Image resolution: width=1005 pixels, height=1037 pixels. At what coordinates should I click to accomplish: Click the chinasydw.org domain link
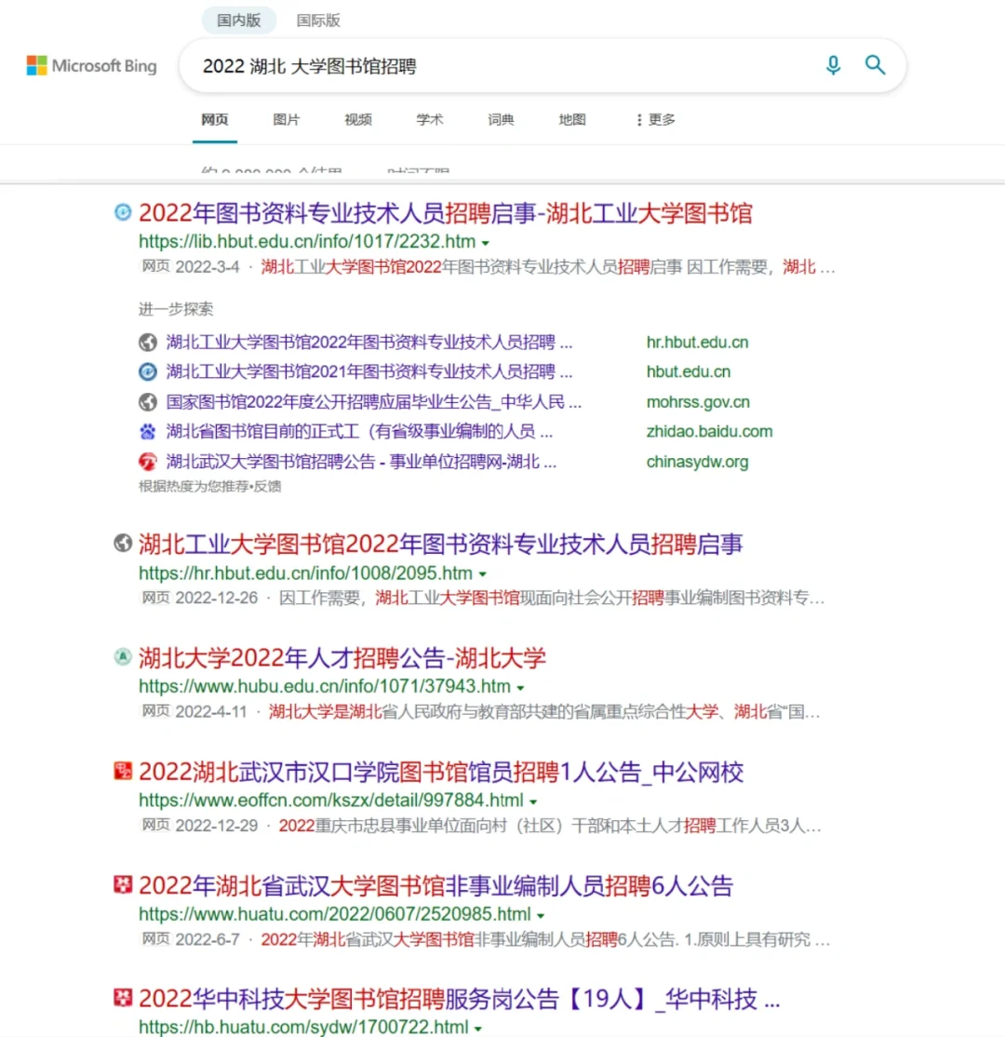point(697,461)
